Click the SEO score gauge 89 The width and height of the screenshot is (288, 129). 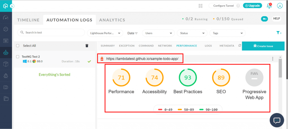[x=221, y=78]
